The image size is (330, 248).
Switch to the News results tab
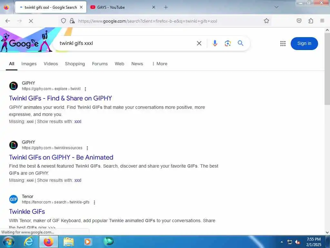(x=137, y=64)
